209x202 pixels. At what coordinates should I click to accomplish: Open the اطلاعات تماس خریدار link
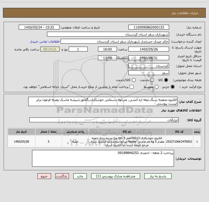pos(45,41)
